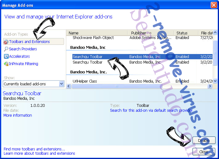
Task: Select Toolbars and Extensions add-on type
Action: click(34, 42)
